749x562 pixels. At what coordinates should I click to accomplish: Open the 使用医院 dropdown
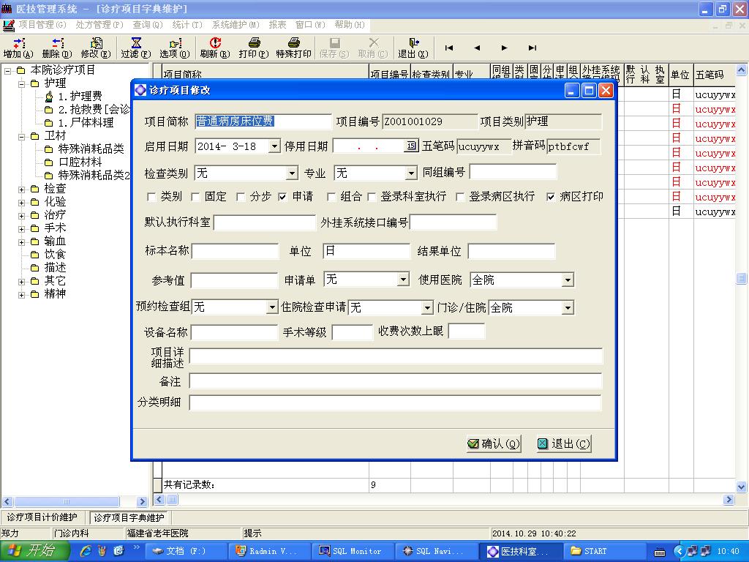click(x=568, y=280)
